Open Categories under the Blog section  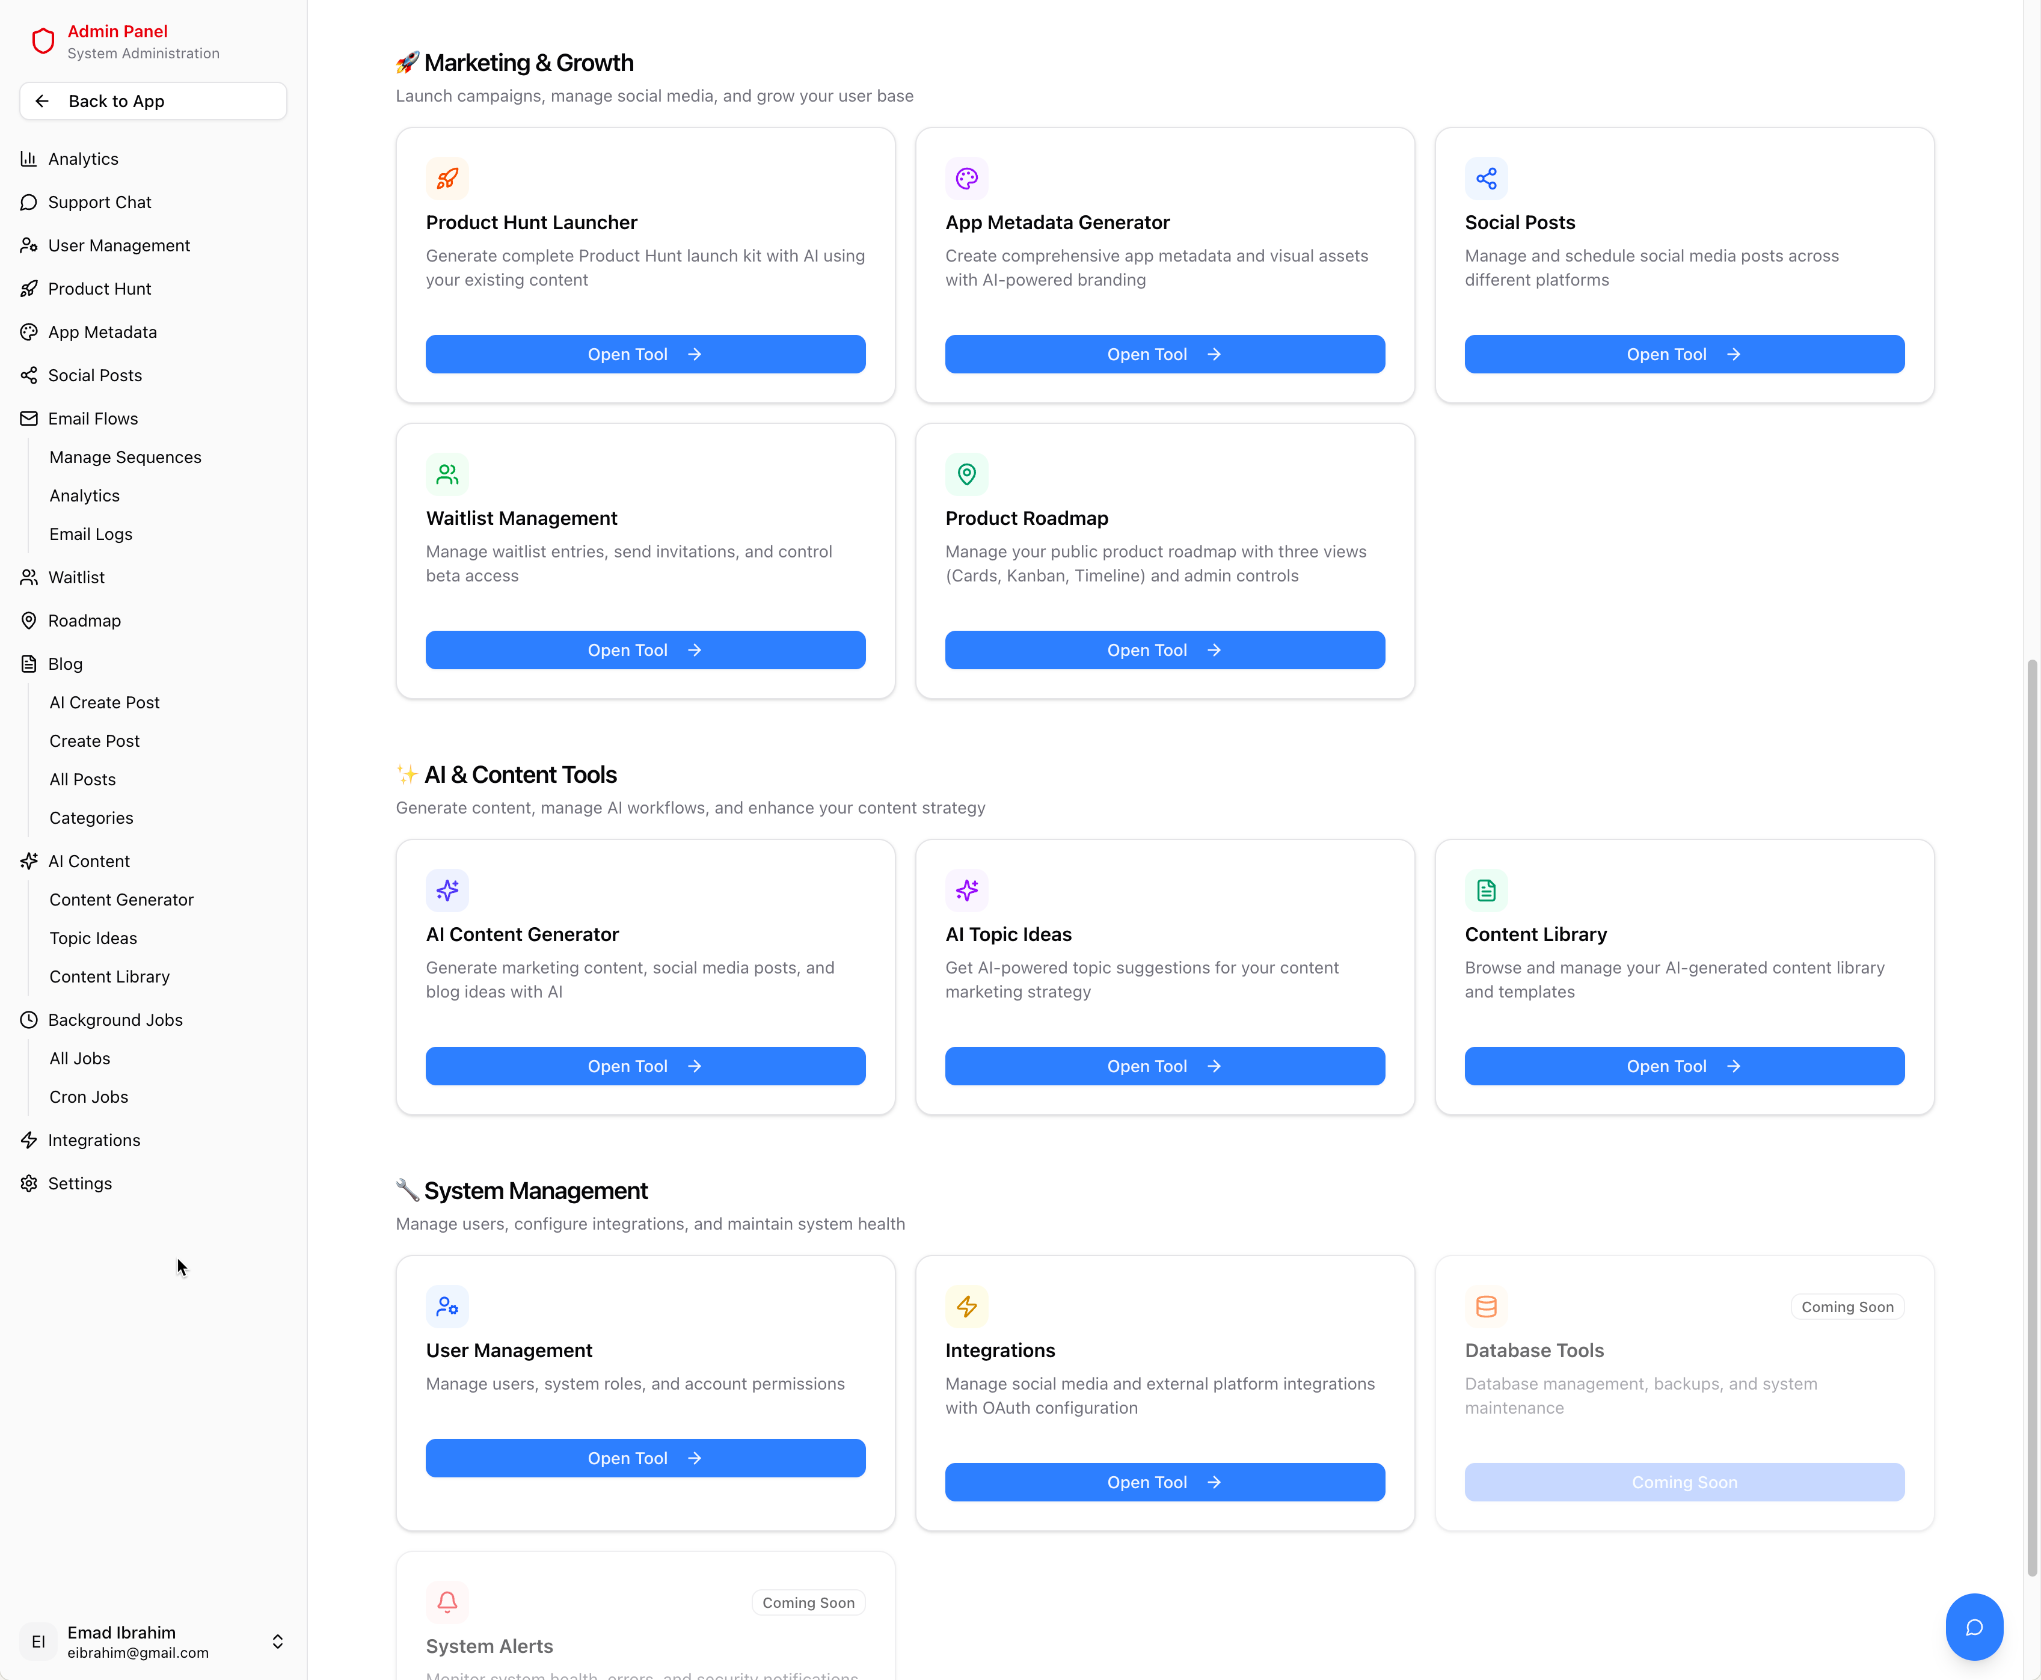91,818
